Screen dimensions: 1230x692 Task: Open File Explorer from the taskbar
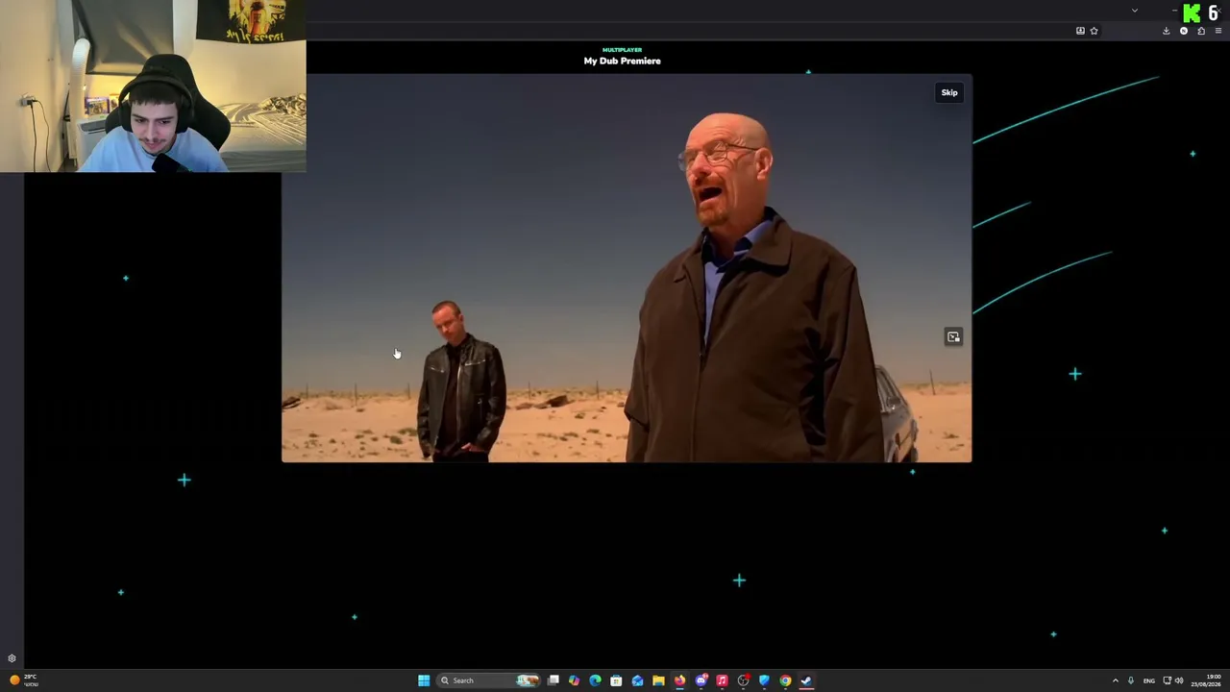[658, 680]
